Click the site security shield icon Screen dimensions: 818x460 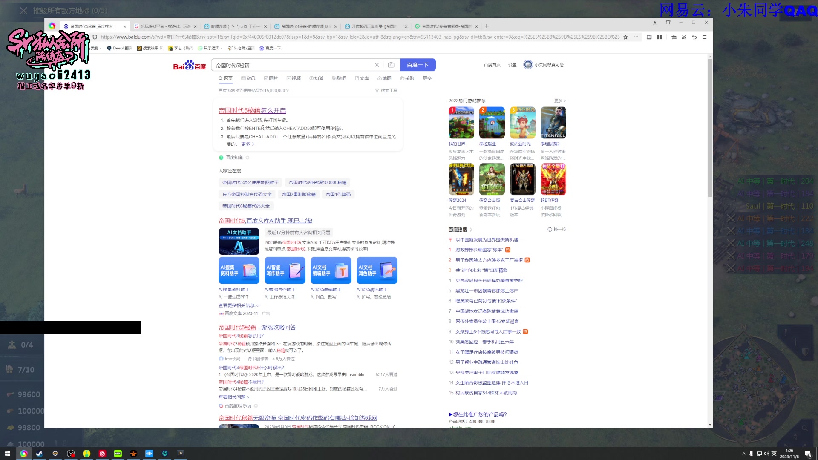click(x=95, y=37)
